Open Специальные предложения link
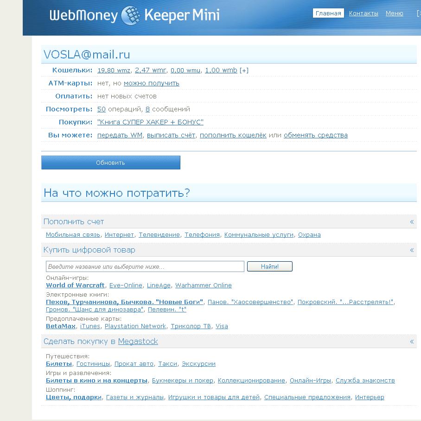 [x=307, y=397]
